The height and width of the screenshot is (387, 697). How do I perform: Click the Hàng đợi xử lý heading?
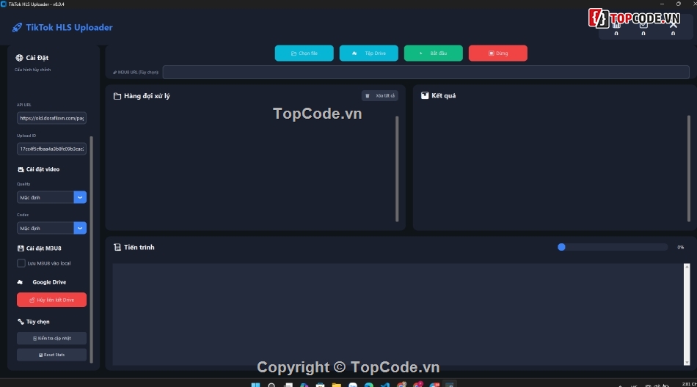click(x=147, y=96)
